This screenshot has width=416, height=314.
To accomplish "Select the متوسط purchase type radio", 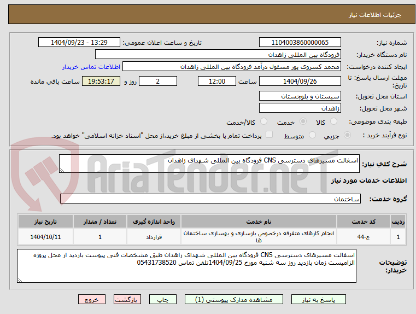I will tap(312, 135).
